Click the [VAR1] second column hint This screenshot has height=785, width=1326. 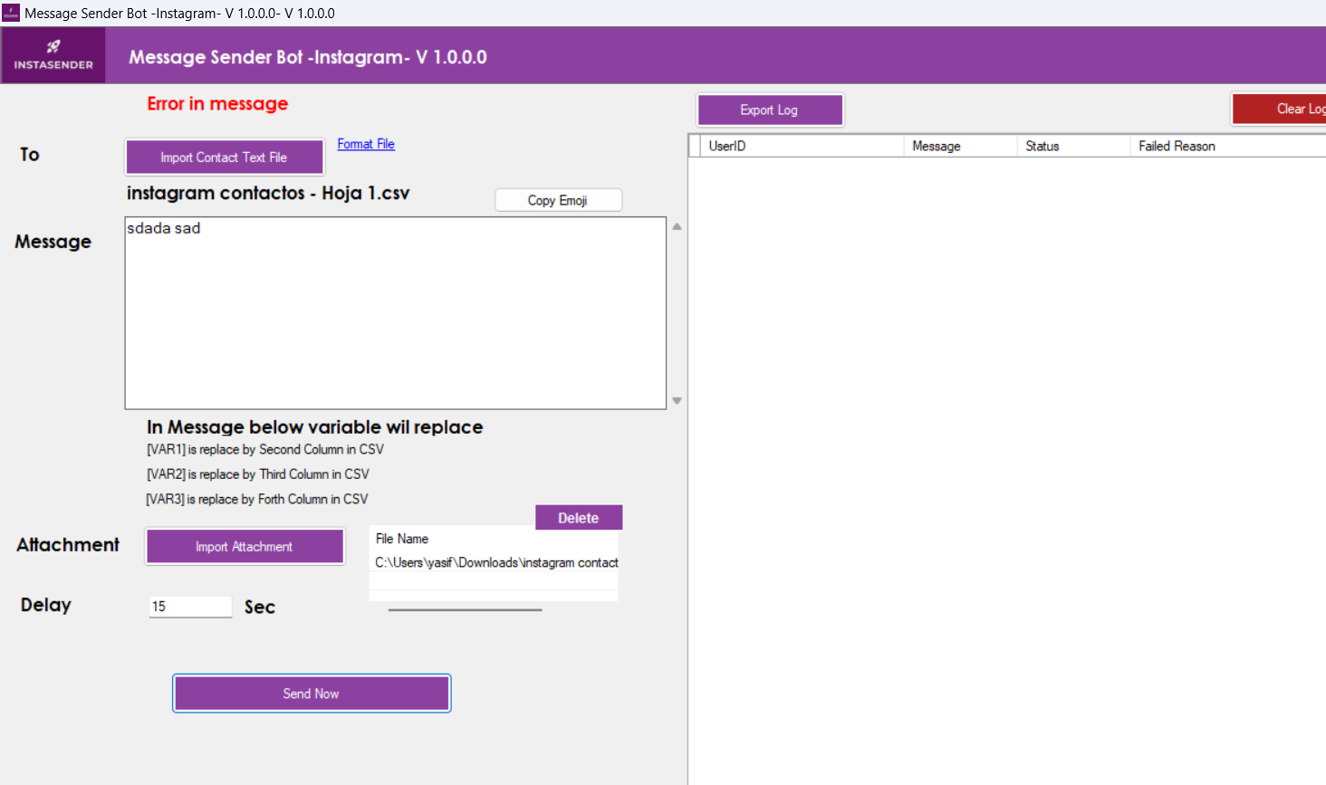[265, 450]
